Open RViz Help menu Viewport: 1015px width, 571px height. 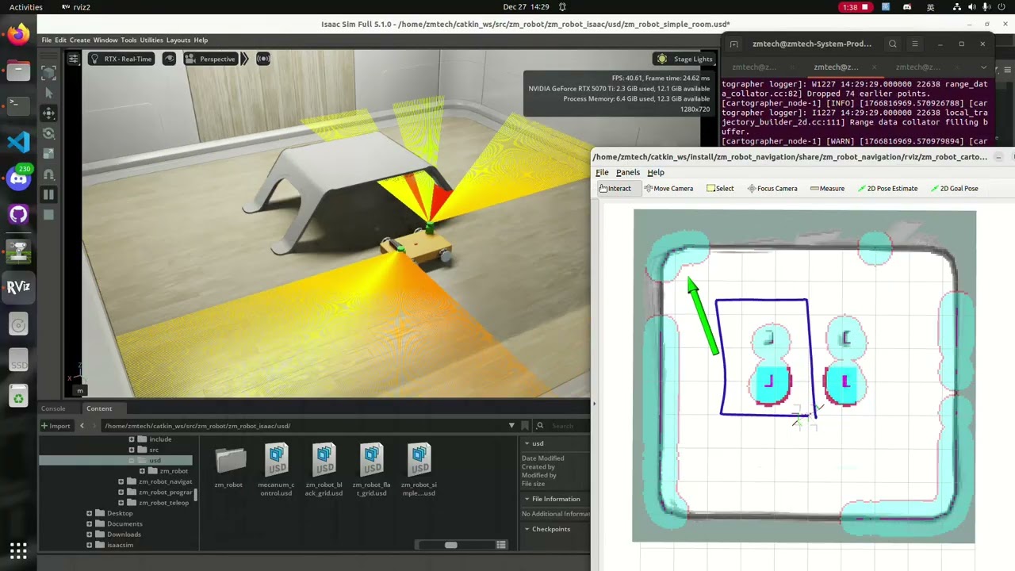point(656,172)
